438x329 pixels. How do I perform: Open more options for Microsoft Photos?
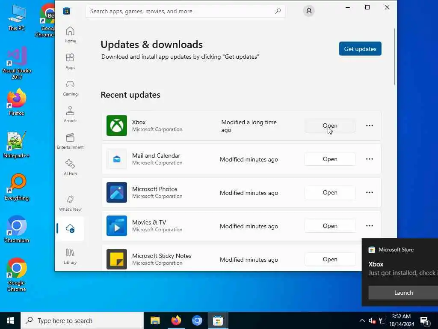coord(369,192)
